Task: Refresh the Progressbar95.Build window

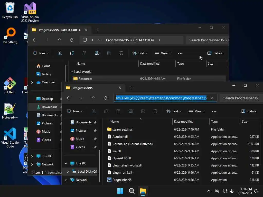Action: (72, 40)
